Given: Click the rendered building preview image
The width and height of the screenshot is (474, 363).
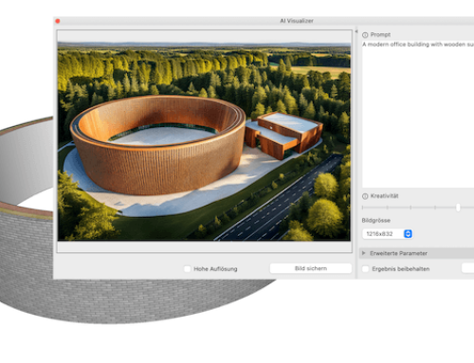Looking at the screenshot, I should click(x=204, y=141).
